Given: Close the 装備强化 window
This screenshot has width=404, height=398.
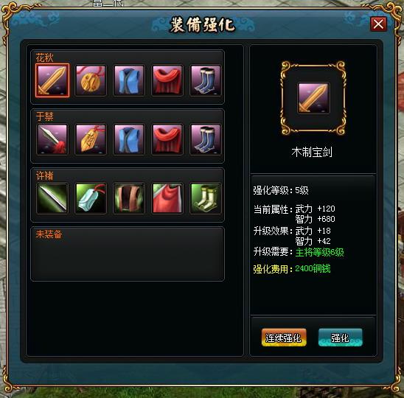Looking at the screenshot, I should pyautogui.click(x=378, y=24).
